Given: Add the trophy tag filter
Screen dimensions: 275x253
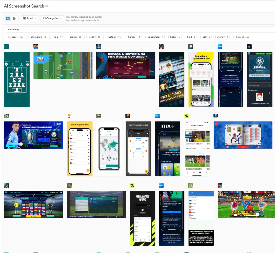Looking at the screenshot, I should [93, 37].
